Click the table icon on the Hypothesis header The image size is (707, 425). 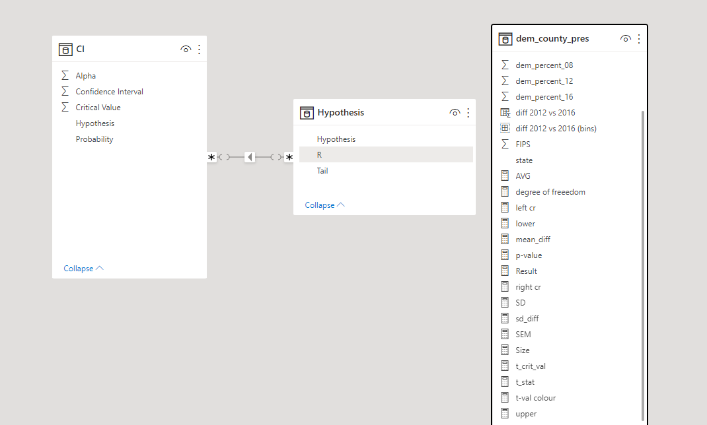[x=307, y=112]
